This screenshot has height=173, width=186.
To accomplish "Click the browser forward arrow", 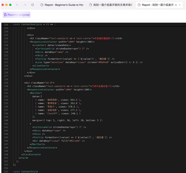I will pos(25,5).
